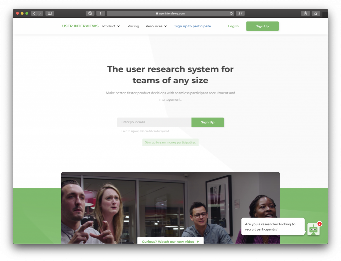Click the lock icon in the address bar
This screenshot has width=341, height=261.
tap(157, 13)
